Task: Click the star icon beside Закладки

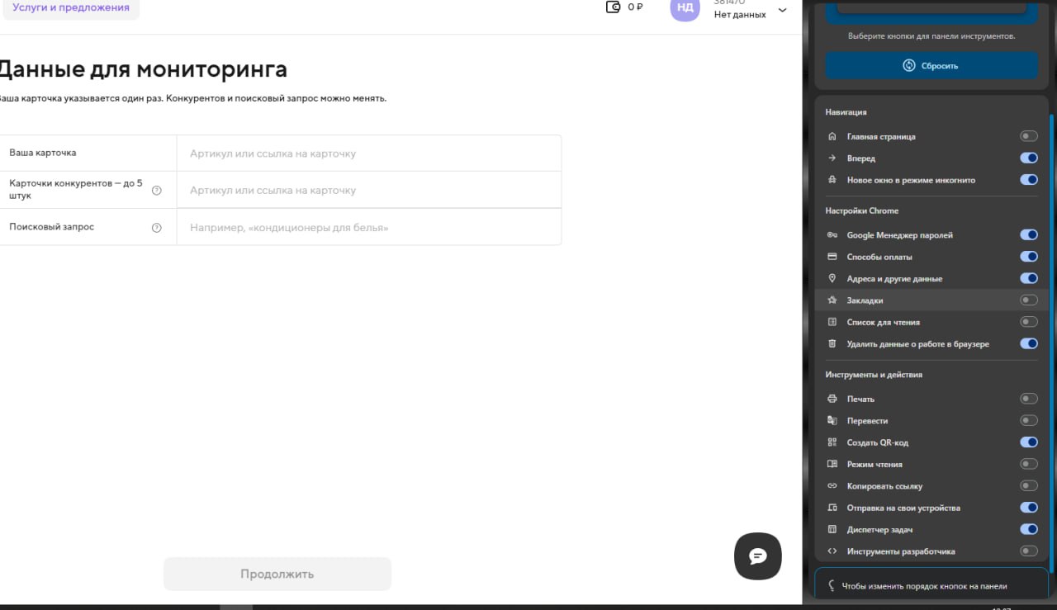Action: tap(832, 300)
